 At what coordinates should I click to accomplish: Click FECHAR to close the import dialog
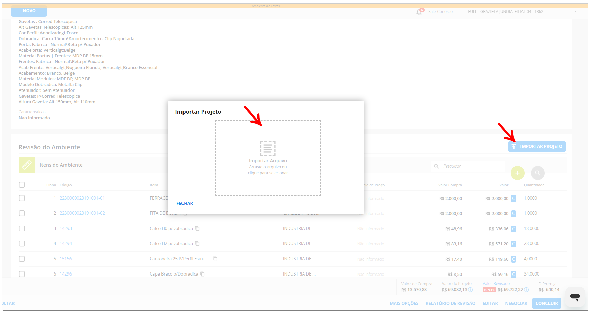[185, 203]
